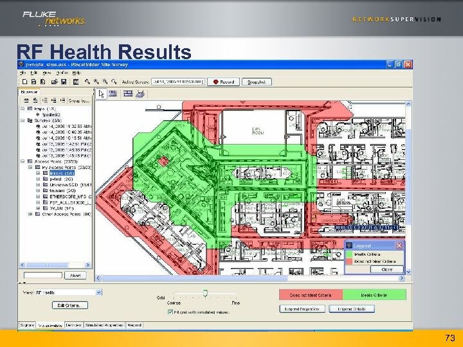This screenshot has width=463, height=347.
Task: Click the fourth tree-layout icon in Browser toolbar
Action: pyautogui.click(x=54, y=101)
